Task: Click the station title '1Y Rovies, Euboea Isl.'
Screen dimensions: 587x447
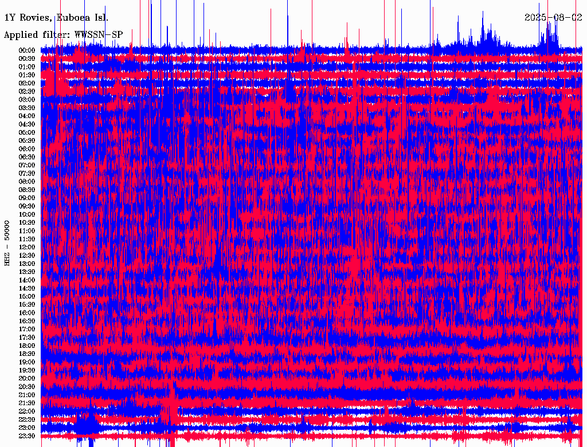Action: pos(56,18)
